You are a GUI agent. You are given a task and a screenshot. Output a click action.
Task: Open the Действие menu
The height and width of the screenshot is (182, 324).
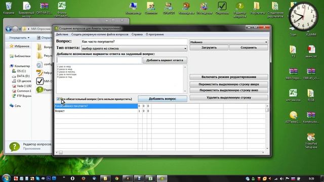pos(62,34)
